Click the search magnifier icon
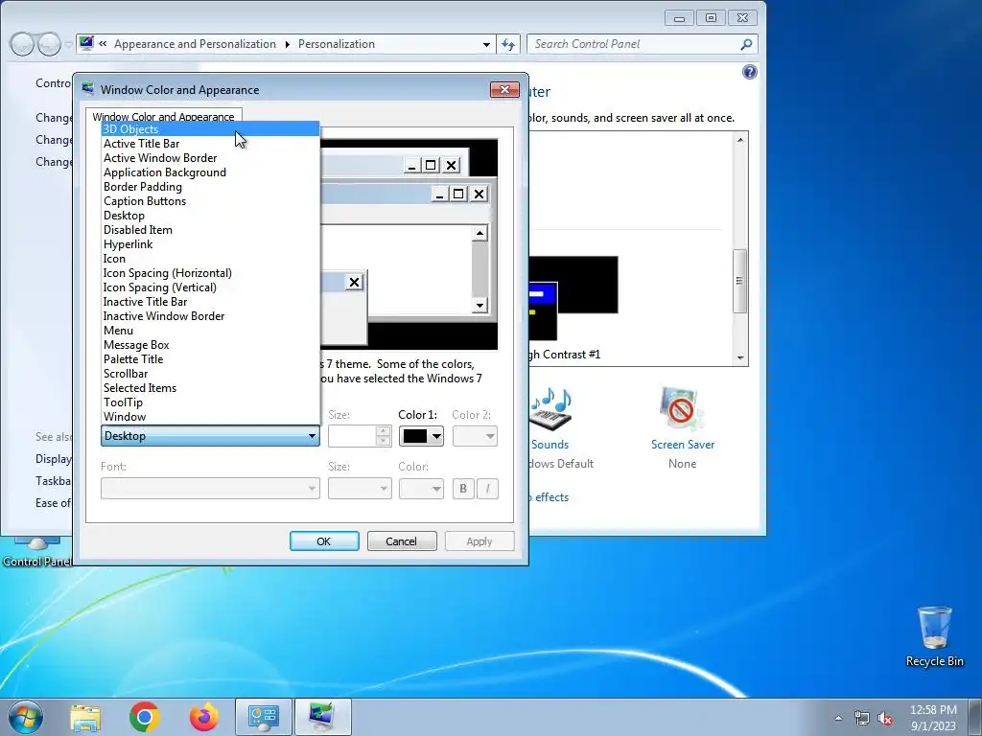This screenshot has height=736, width=982. [746, 44]
